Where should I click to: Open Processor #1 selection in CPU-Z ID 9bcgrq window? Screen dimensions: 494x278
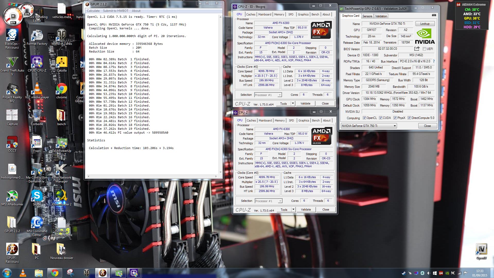coord(268,95)
